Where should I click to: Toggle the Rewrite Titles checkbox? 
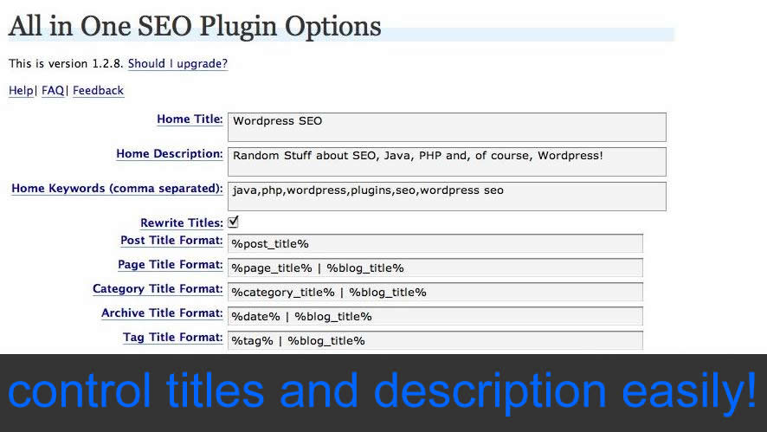click(233, 222)
